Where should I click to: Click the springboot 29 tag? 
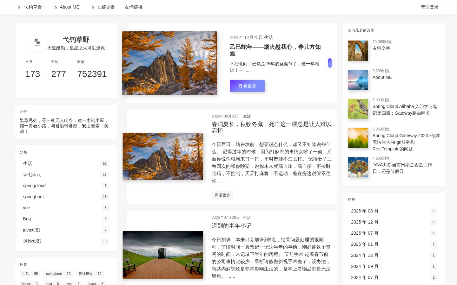pyautogui.click(x=58, y=274)
